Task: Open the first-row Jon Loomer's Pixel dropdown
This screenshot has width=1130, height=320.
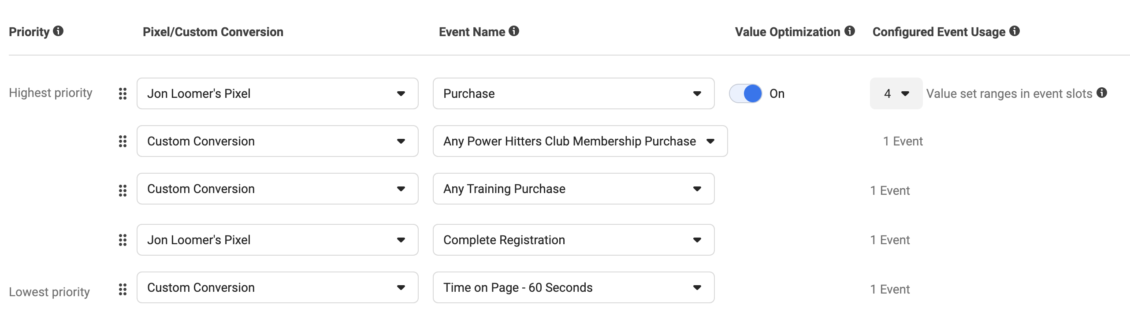Action: click(277, 93)
